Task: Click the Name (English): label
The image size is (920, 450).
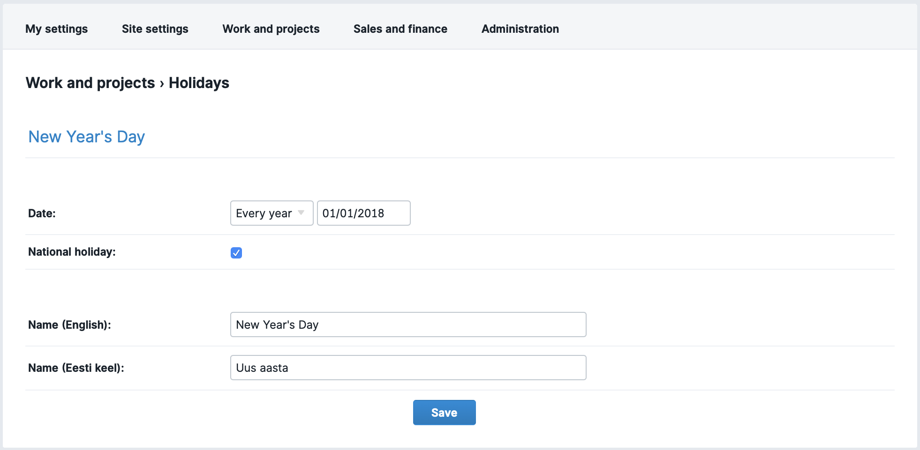Action: (x=69, y=325)
